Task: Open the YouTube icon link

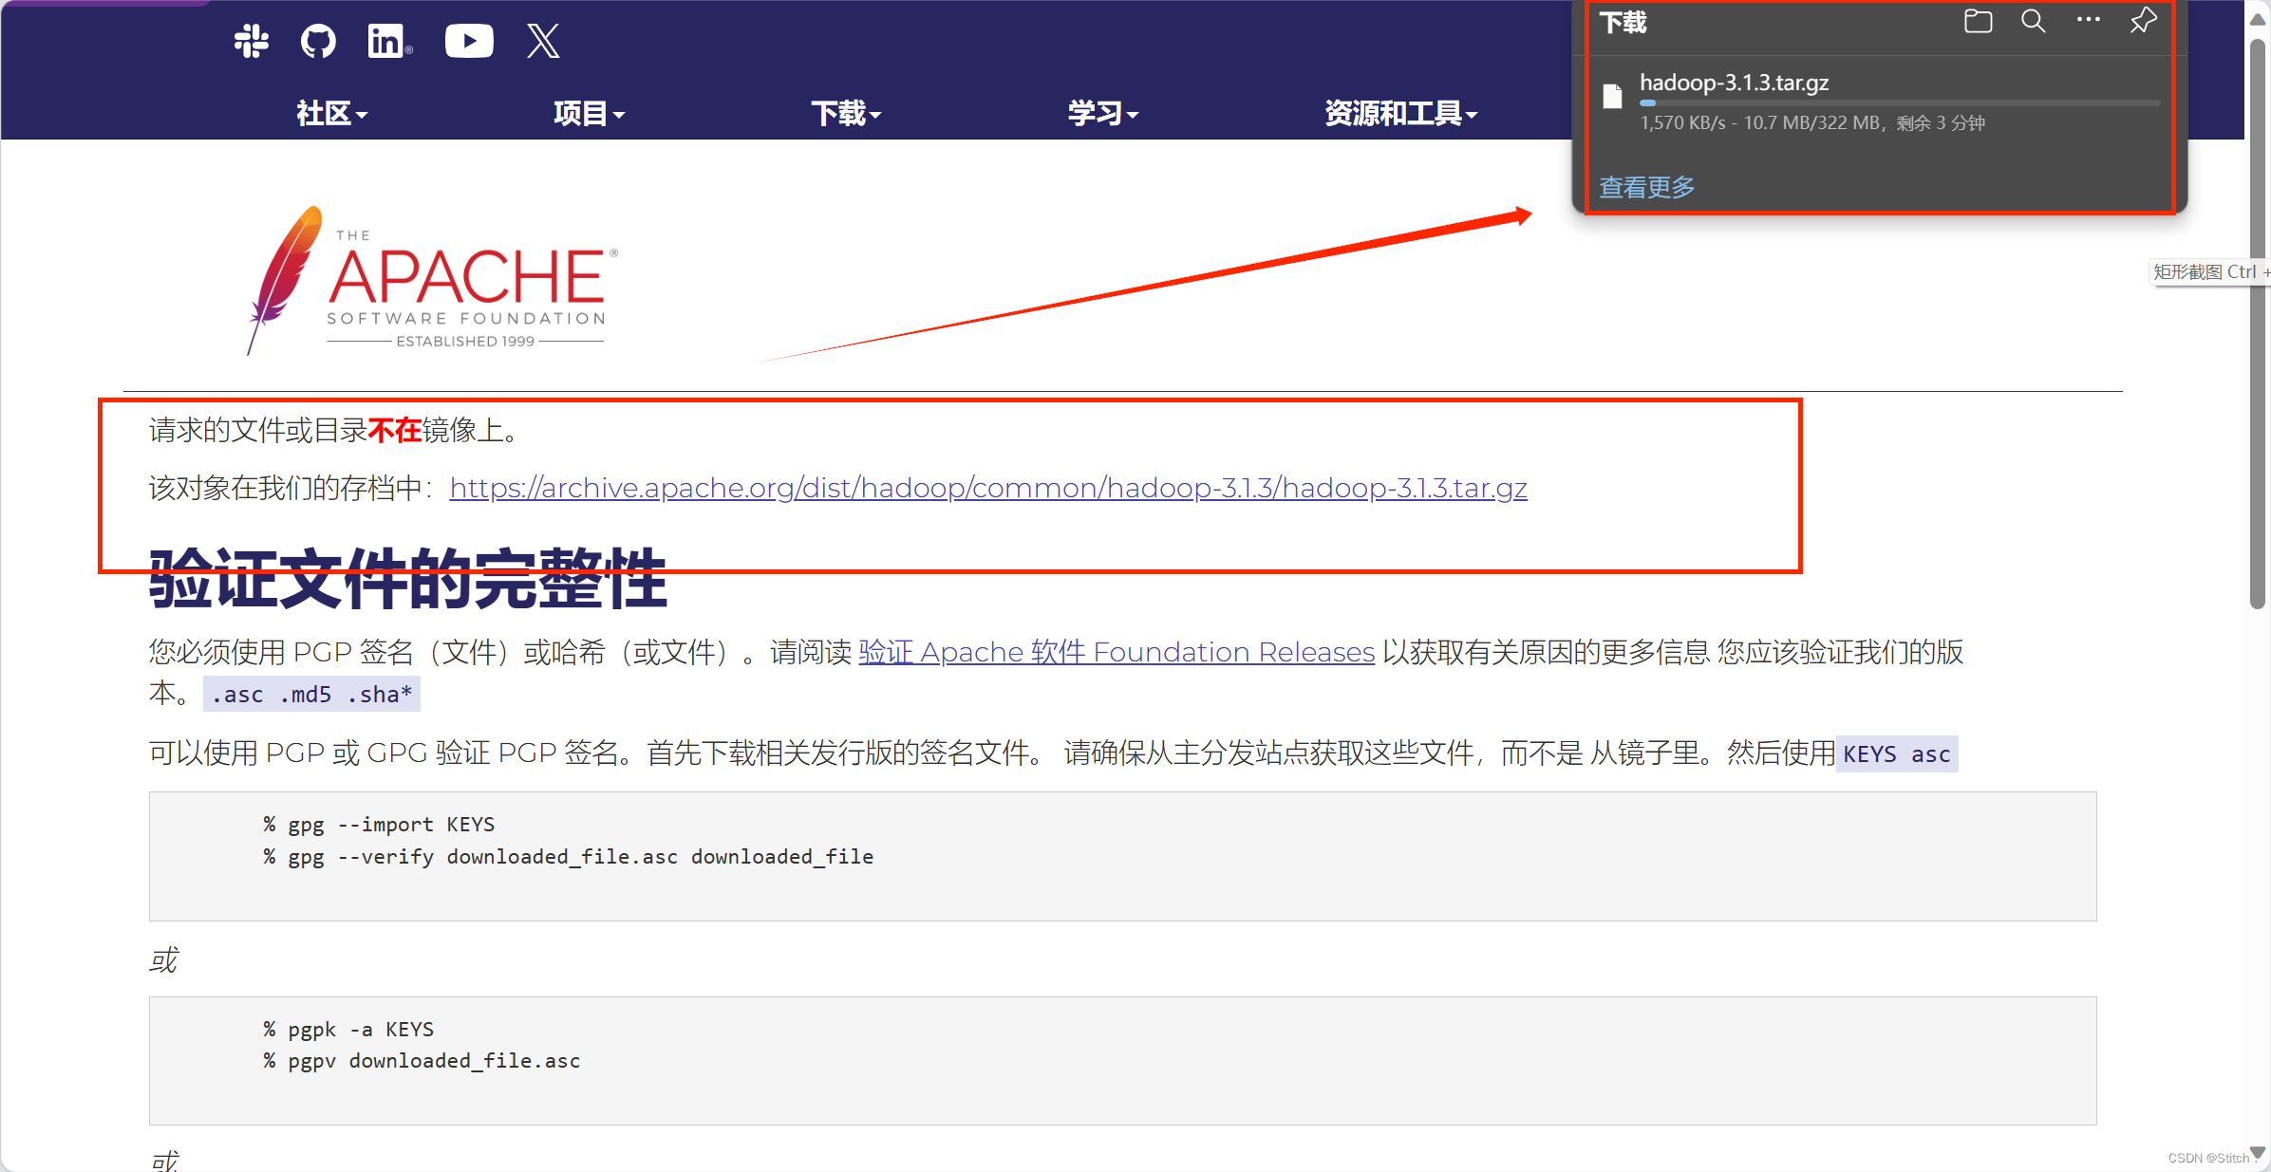Action: click(x=469, y=41)
